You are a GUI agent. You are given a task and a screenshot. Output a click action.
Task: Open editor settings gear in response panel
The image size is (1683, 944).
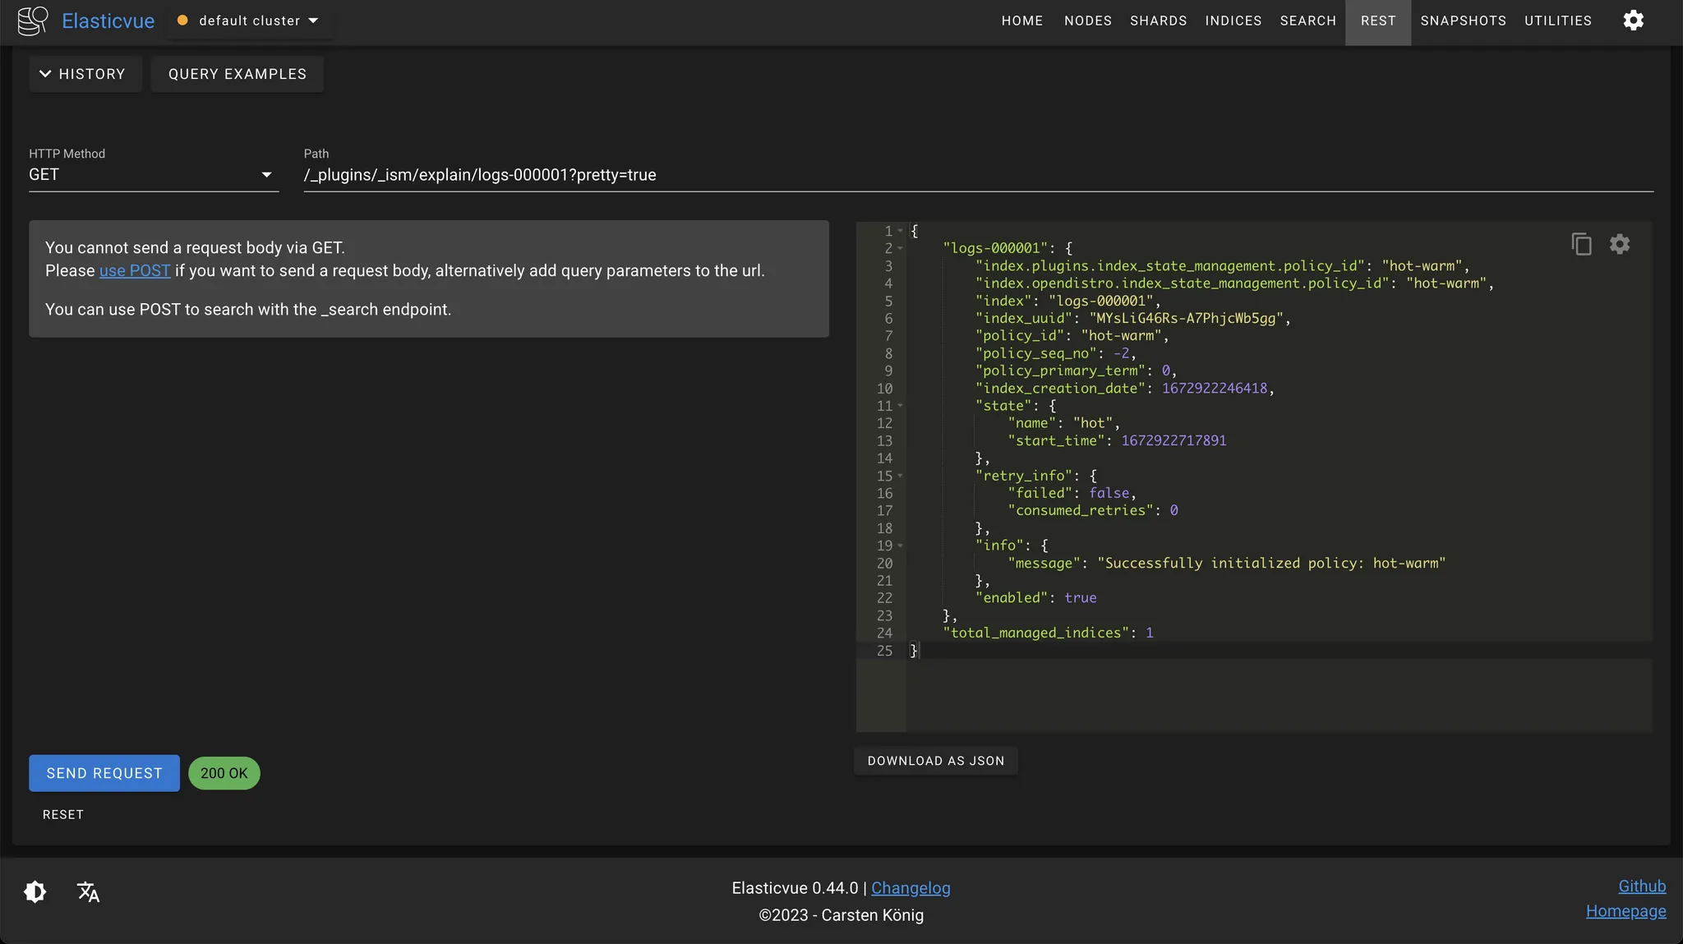(x=1619, y=244)
